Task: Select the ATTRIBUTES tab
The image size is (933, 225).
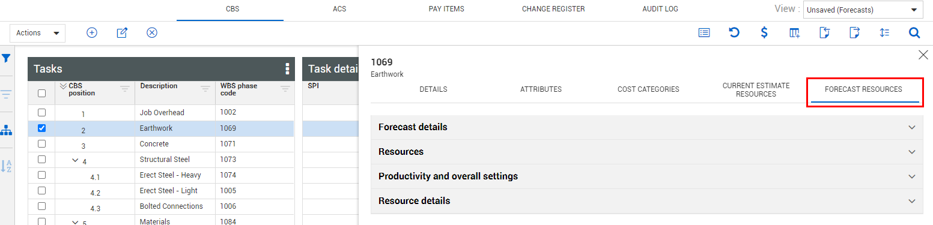Action: click(541, 89)
